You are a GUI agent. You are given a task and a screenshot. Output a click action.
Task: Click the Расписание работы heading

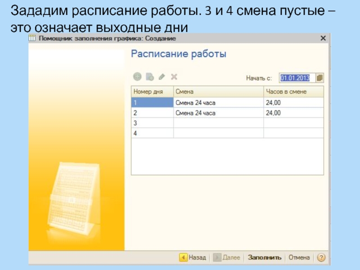(x=179, y=54)
